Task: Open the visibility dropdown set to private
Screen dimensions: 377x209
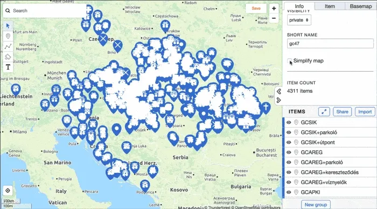Action: [299, 20]
